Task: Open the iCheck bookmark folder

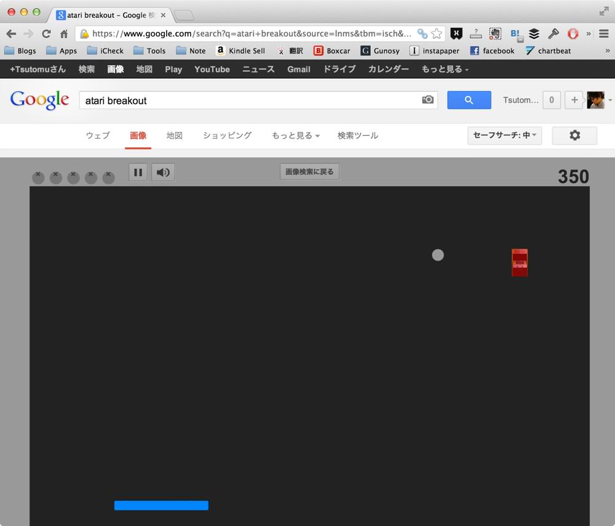Action: click(105, 50)
